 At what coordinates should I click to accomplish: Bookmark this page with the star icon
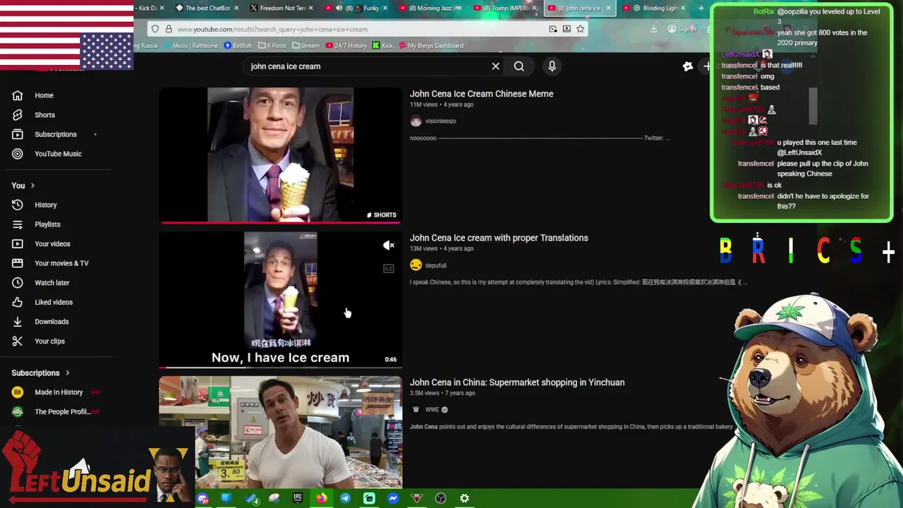point(580,29)
